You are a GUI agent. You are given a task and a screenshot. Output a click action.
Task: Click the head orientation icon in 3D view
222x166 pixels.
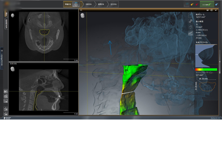(x=83, y=15)
